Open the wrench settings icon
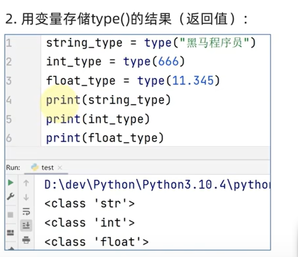Viewport: 298px width, 257px height. coord(11,196)
